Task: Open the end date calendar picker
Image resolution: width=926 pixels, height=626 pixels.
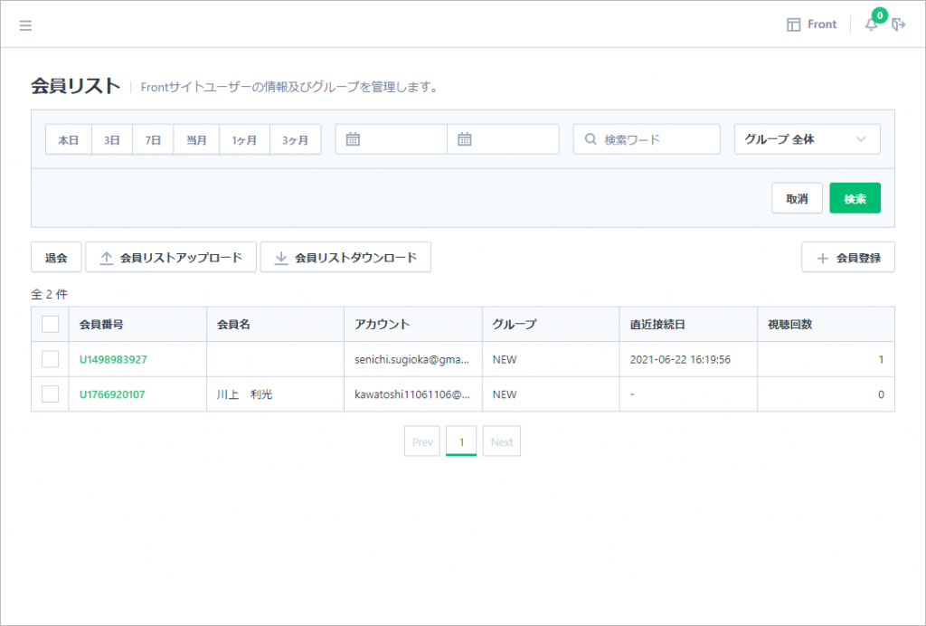Action: pyautogui.click(x=465, y=139)
